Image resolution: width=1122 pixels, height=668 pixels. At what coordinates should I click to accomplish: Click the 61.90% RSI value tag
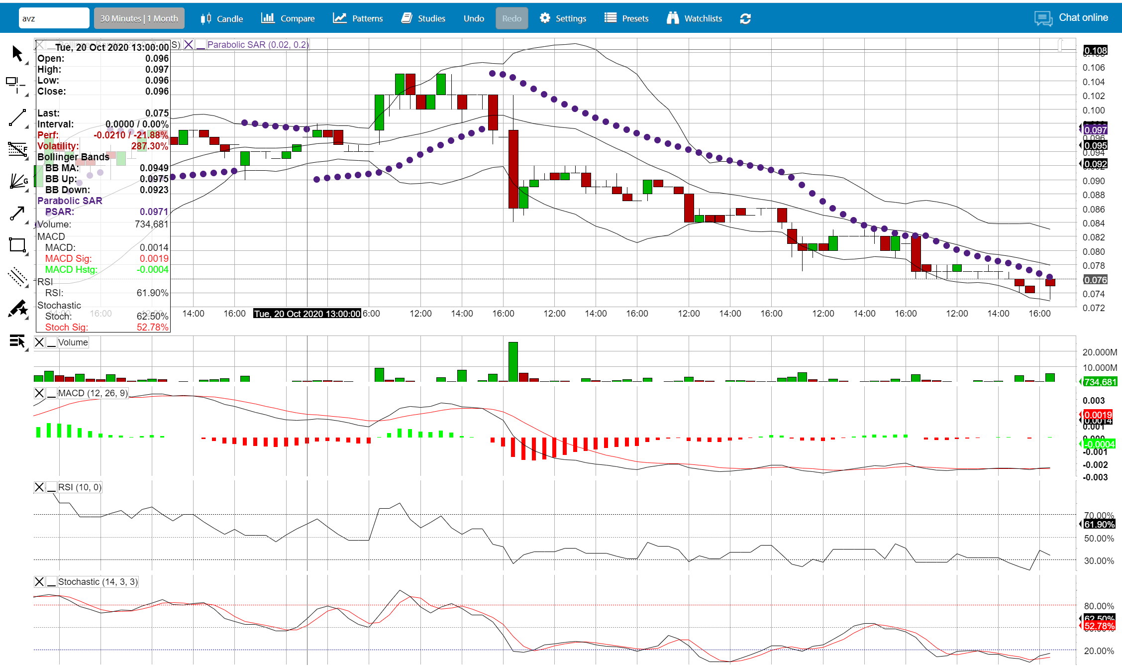1099,524
